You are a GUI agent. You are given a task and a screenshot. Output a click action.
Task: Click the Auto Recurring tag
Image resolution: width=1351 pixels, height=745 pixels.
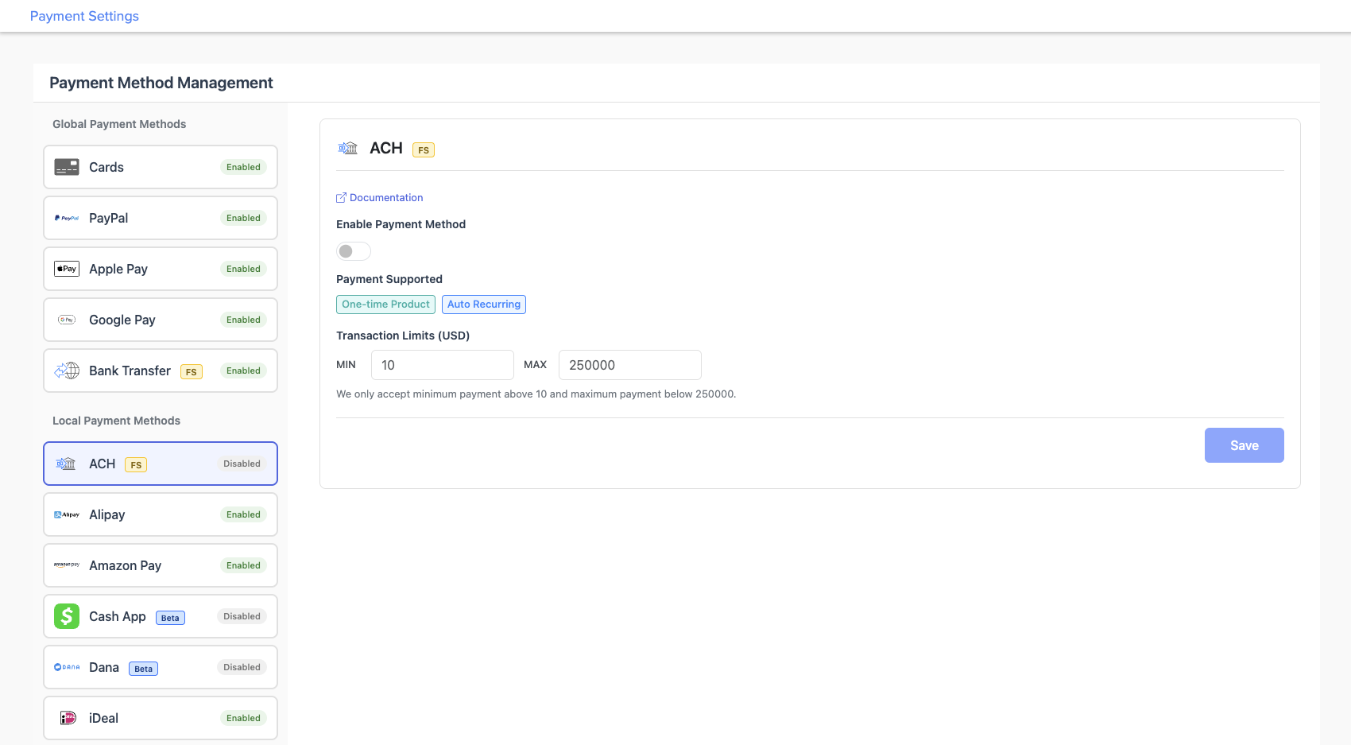484,305
